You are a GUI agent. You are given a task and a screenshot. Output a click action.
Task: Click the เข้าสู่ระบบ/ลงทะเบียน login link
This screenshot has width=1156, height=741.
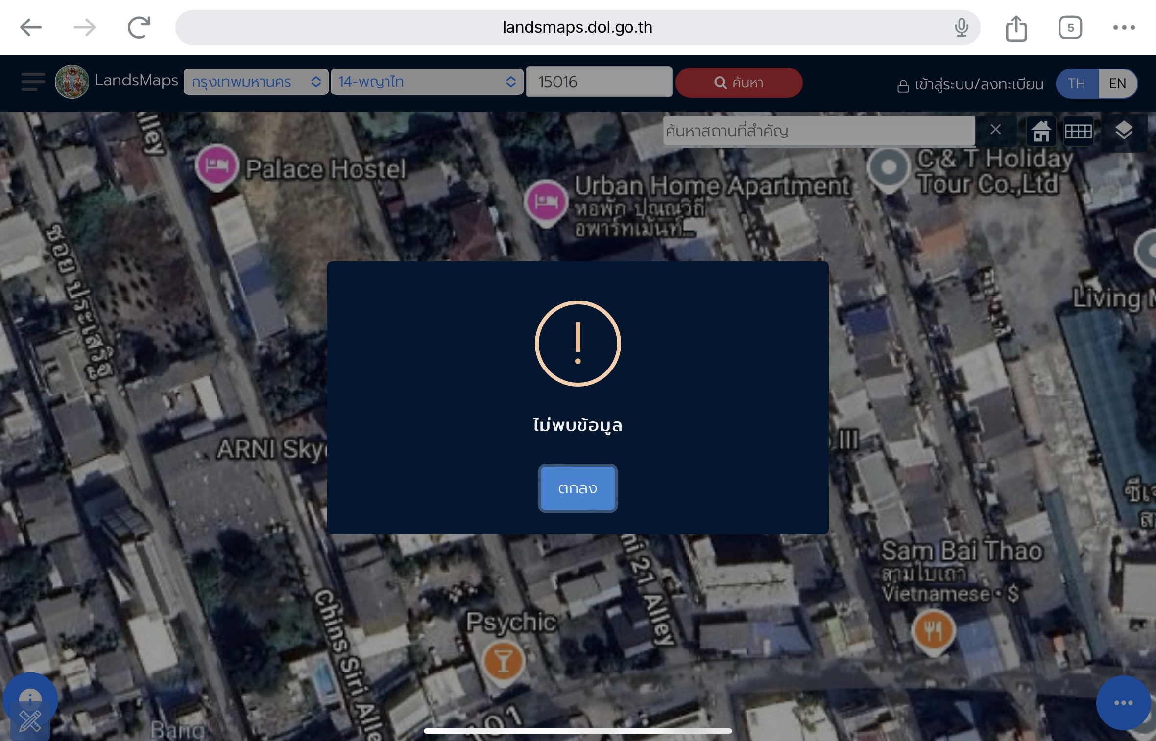point(970,85)
